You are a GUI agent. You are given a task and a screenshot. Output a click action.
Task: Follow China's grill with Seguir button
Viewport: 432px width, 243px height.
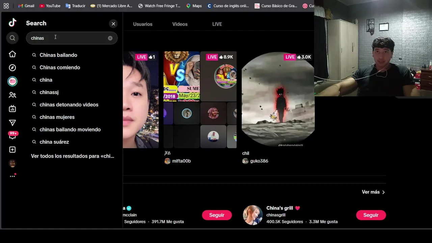click(371, 215)
